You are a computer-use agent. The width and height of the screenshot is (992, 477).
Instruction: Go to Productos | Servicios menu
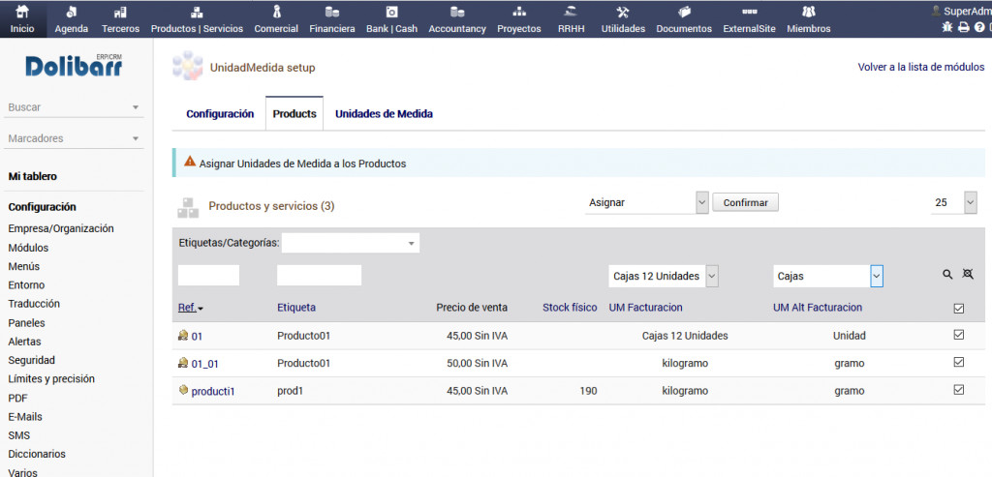pos(197,19)
